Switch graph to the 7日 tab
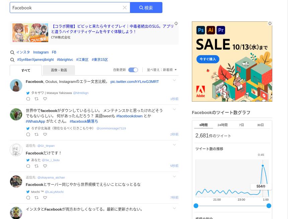The height and width of the screenshot is (219, 288). [x=241, y=125]
